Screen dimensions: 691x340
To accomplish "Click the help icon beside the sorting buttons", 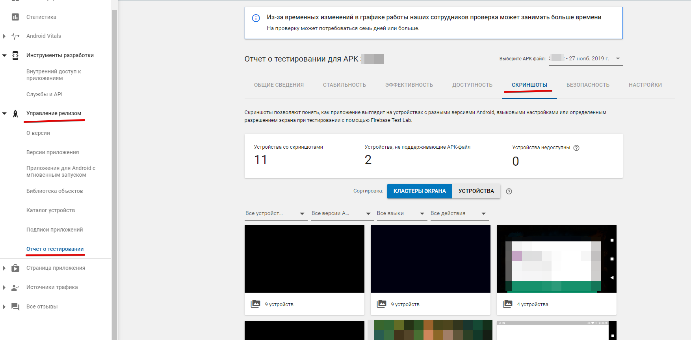I will click(509, 191).
